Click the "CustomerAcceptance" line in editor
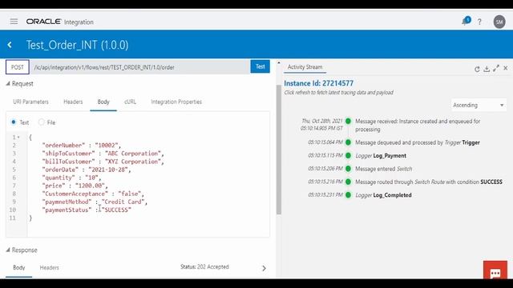 coord(93,194)
